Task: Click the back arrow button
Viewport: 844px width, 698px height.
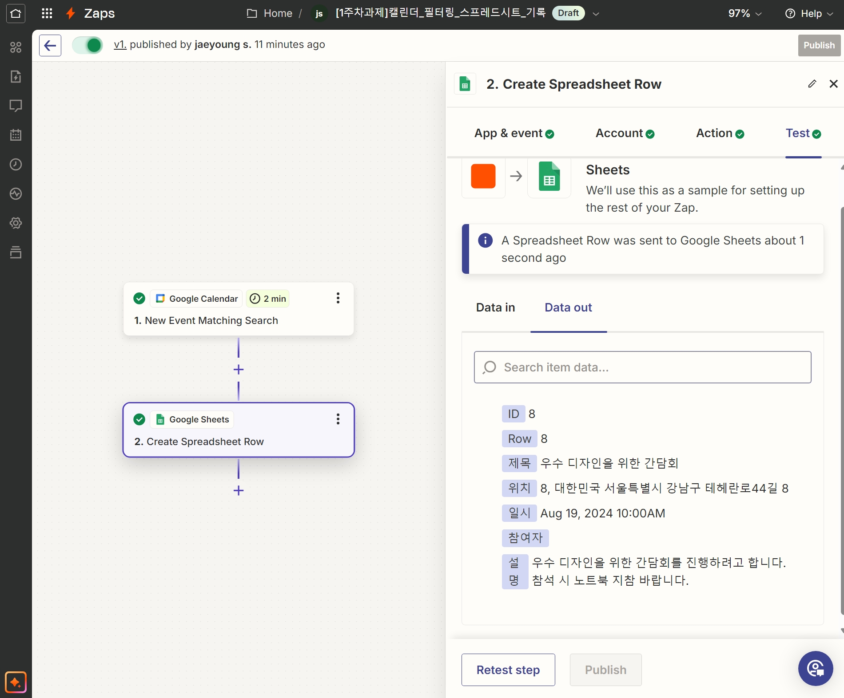Action: click(x=50, y=45)
